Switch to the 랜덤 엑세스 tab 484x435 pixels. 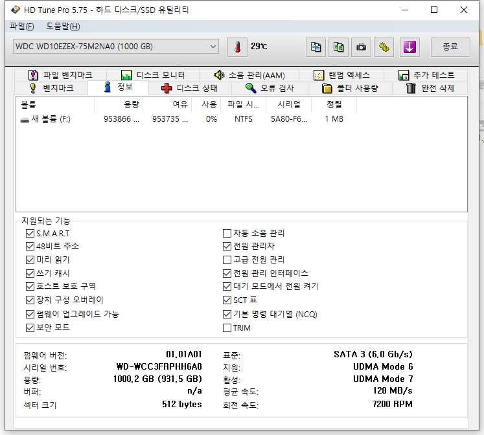click(341, 75)
